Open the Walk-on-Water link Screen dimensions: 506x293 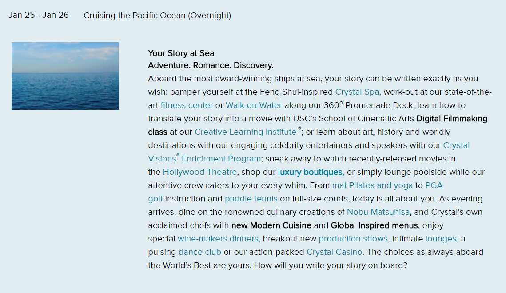254,105
